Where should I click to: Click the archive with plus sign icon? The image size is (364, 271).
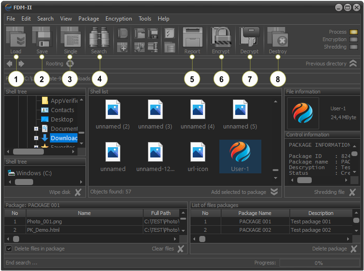pos(122,47)
